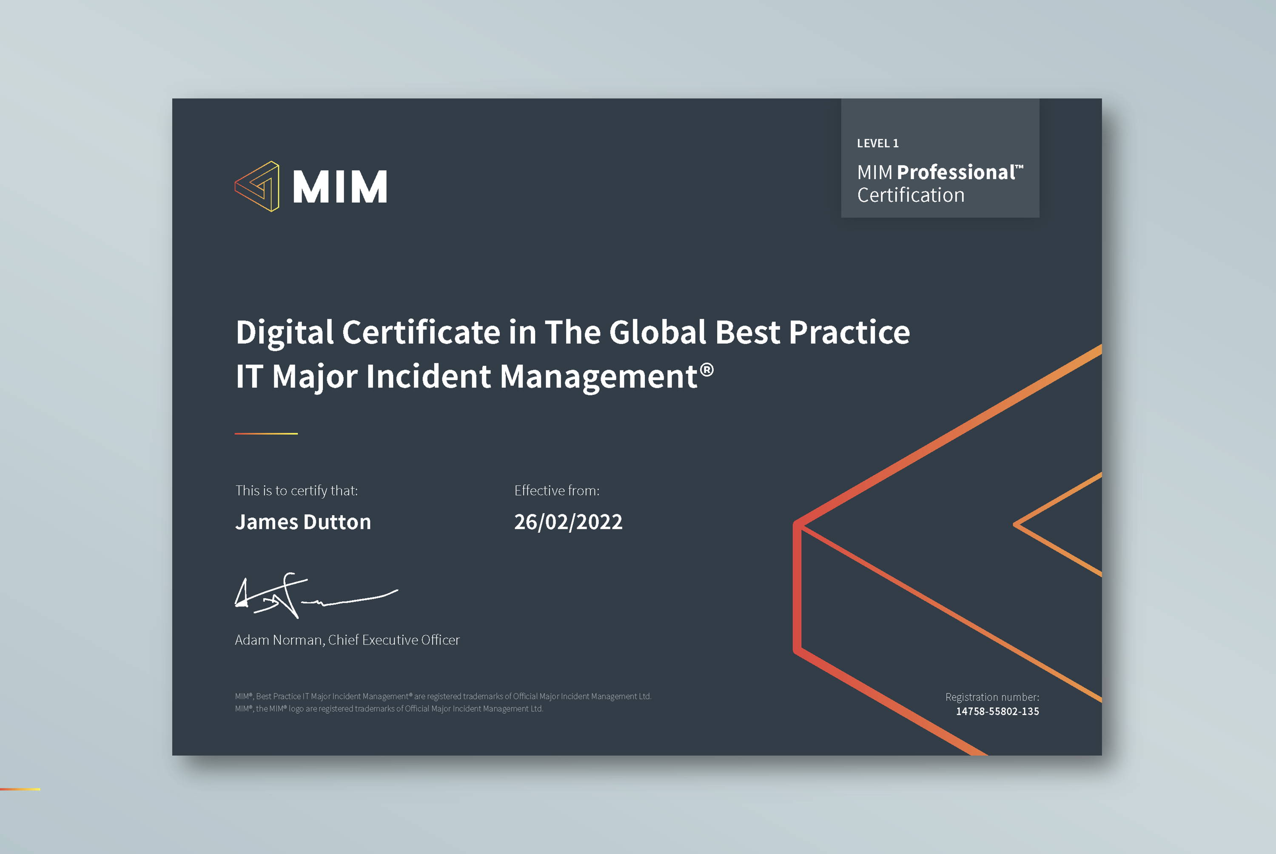Screen dimensions: 1276x854
Task: Click the heading 'Digital Certificate in The Global Best Practice'
Action: 572,332
